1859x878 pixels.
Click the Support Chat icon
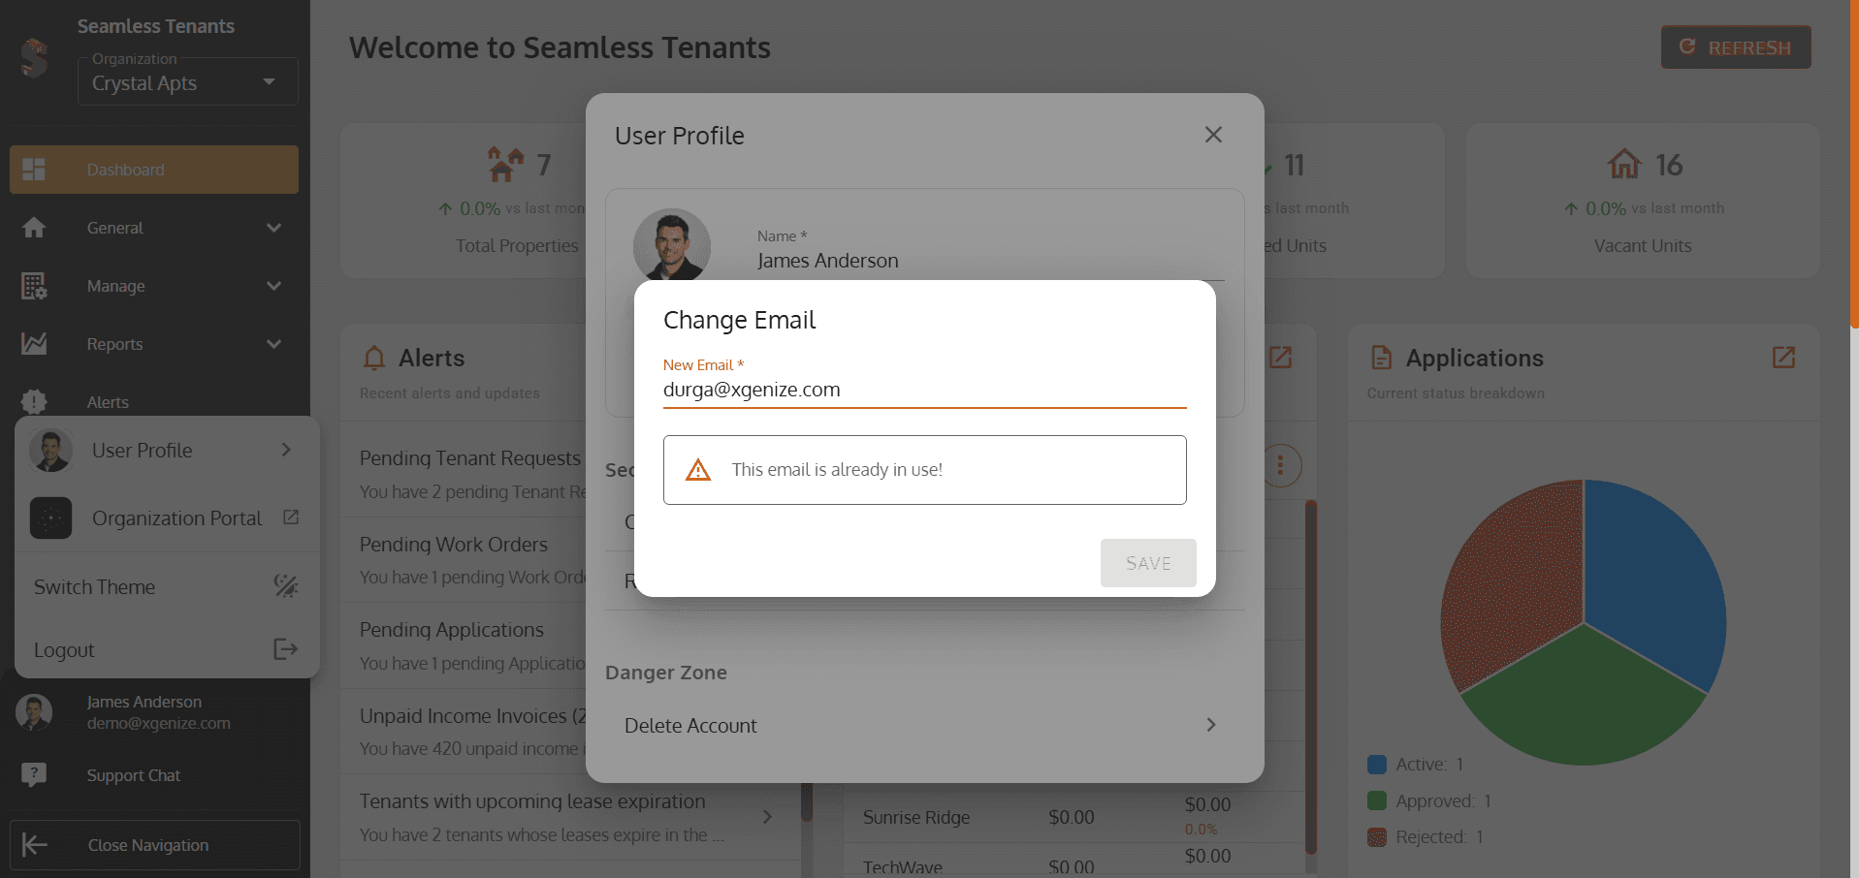(x=34, y=774)
